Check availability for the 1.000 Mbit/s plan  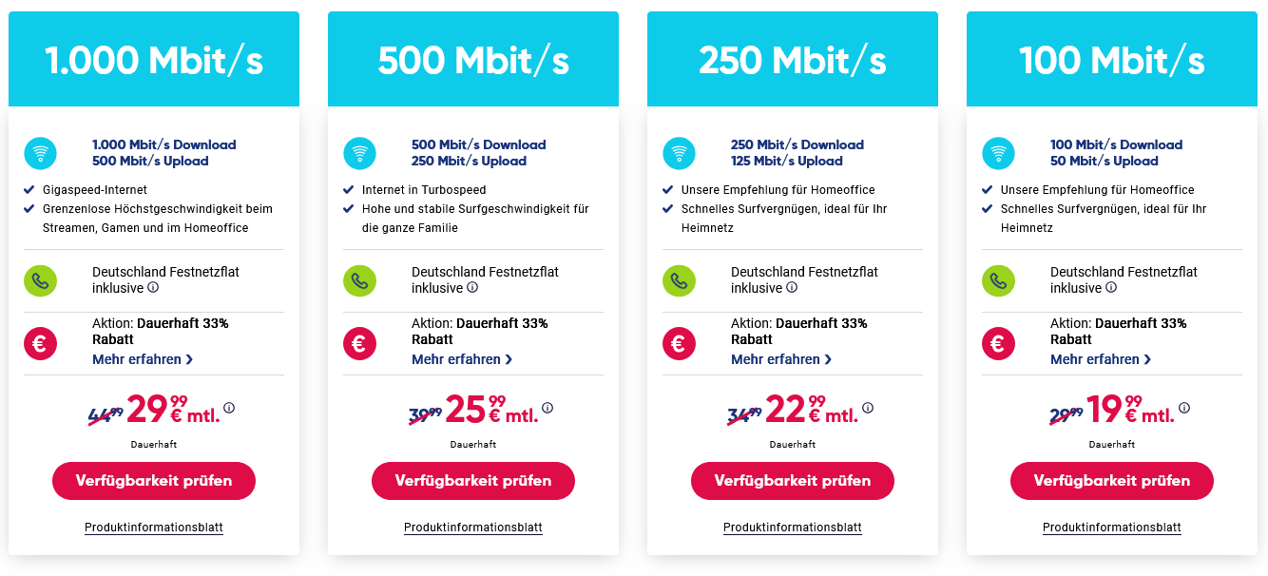(x=154, y=481)
